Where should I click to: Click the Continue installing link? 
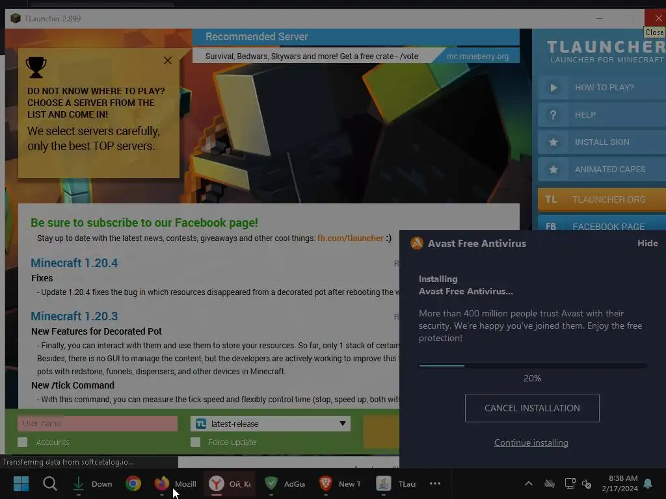531,442
